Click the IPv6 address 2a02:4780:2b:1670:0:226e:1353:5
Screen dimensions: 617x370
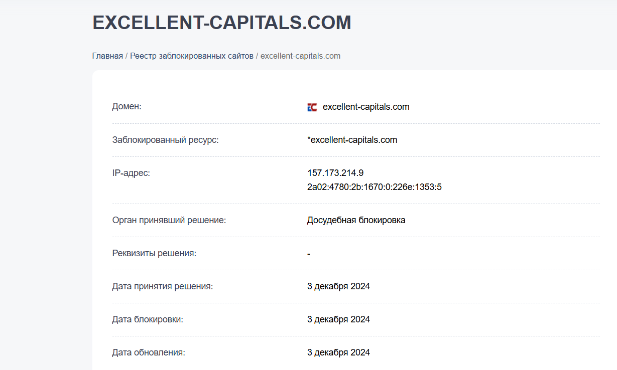(x=374, y=187)
